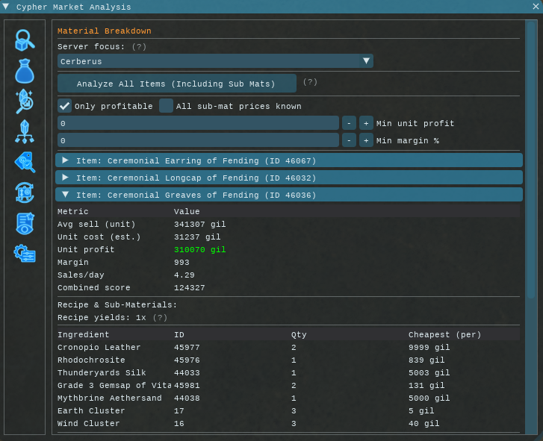This screenshot has width=543, height=441.
Task: Decrease Min margin % with minus button
Action: tap(349, 140)
